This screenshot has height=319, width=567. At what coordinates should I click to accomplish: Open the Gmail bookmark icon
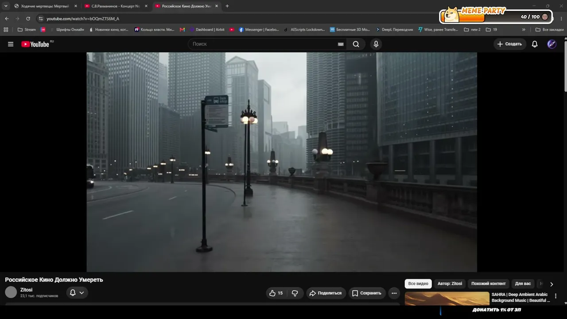pos(182,30)
